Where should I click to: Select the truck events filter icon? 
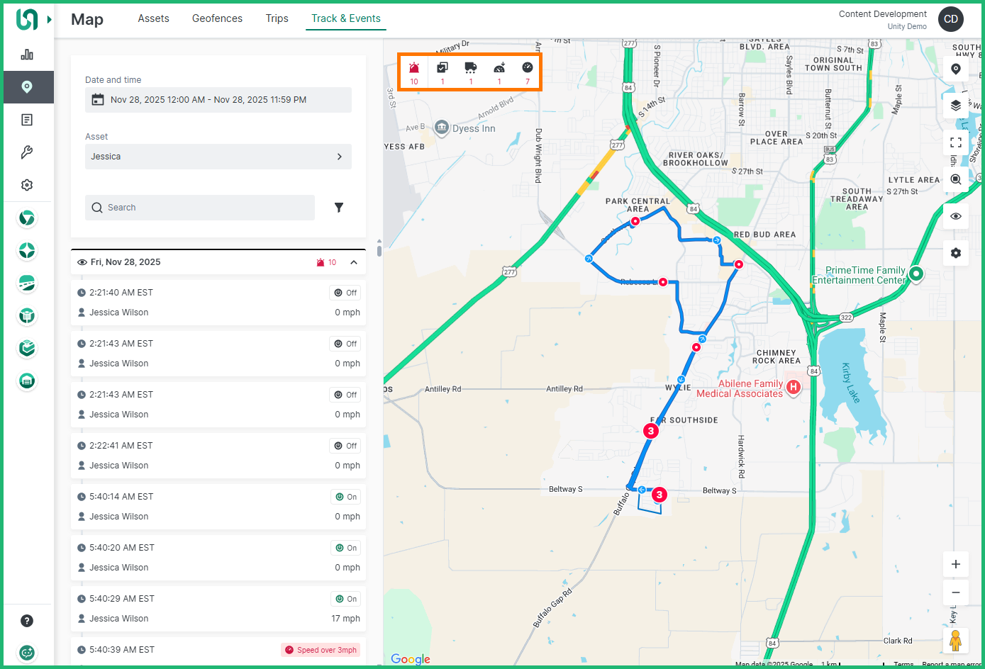click(471, 68)
